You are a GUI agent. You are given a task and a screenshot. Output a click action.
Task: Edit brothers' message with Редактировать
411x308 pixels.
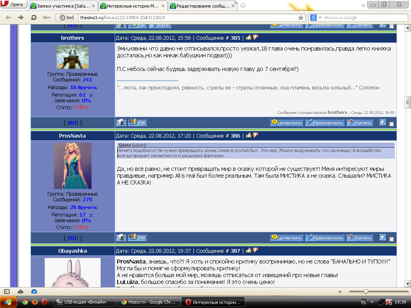tap(325, 123)
